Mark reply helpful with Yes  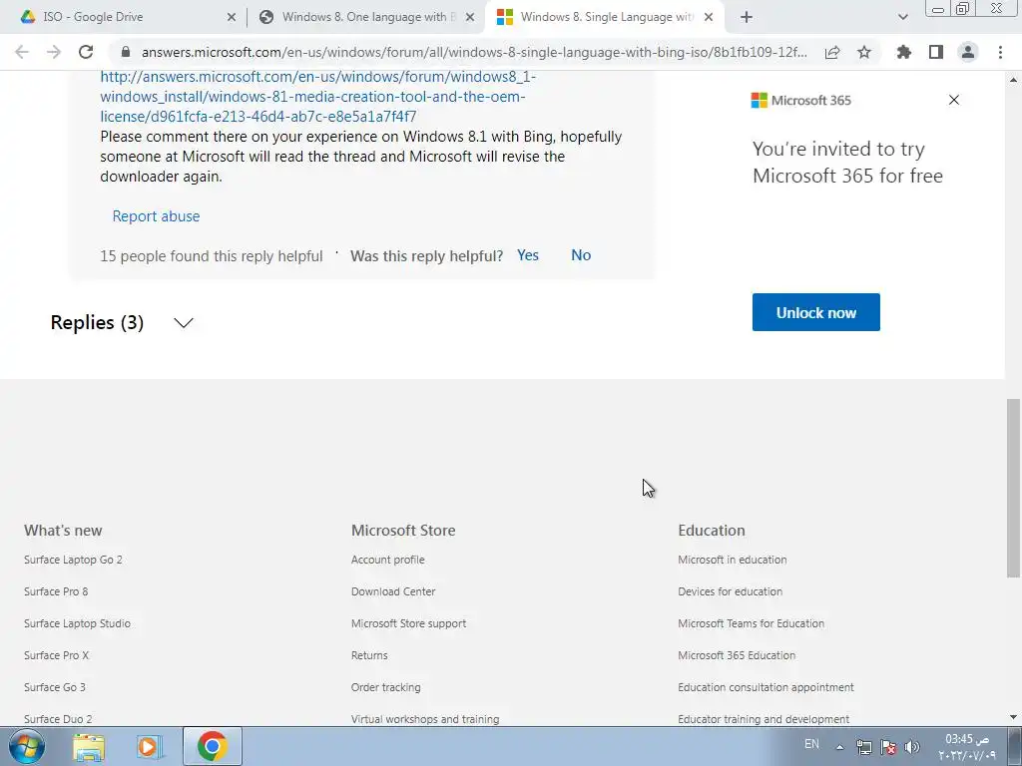(x=527, y=255)
